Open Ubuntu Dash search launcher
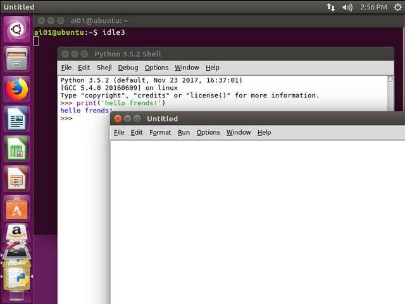Screen dimensions: 405x304 tap(17, 30)
